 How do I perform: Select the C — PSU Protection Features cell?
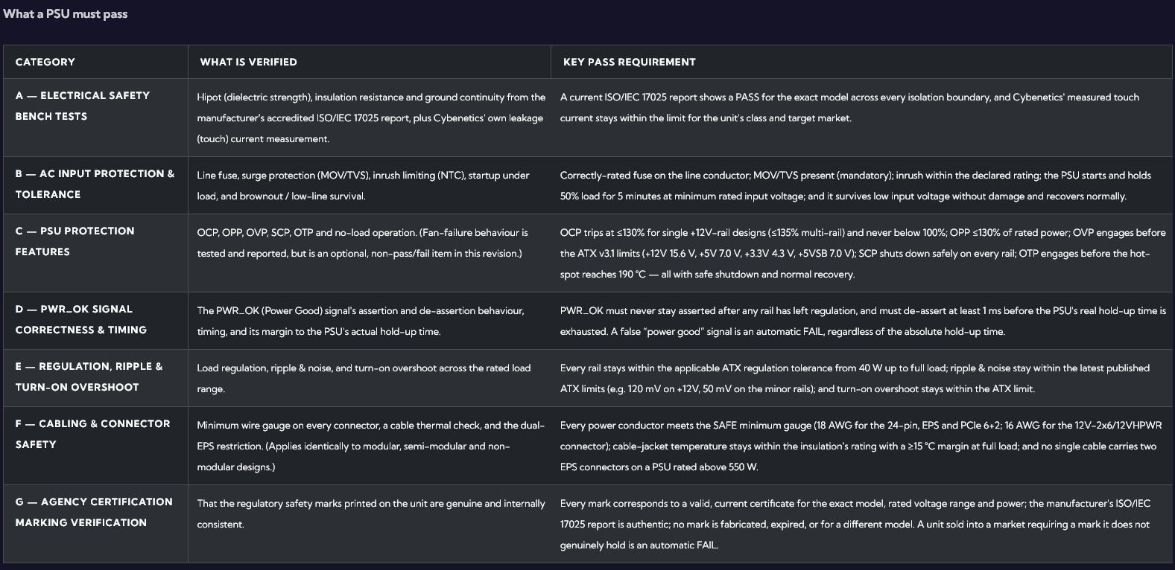click(95, 253)
